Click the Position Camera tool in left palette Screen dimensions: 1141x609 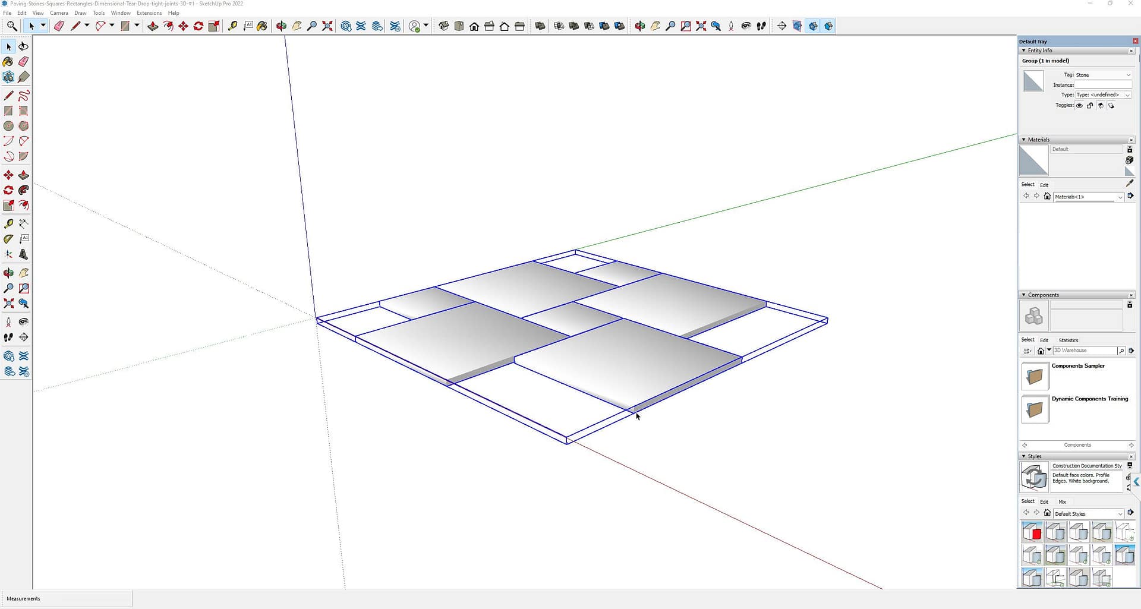pos(8,322)
